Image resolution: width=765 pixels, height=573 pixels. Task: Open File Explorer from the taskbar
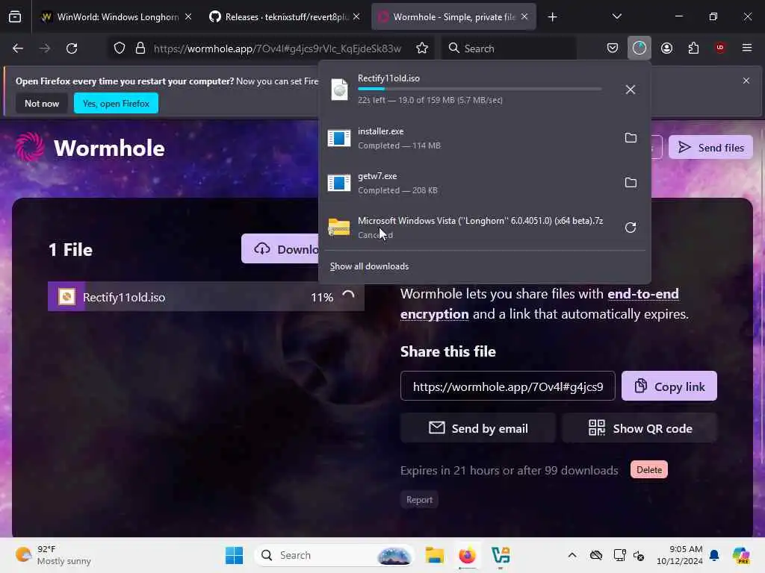point(434,555)
